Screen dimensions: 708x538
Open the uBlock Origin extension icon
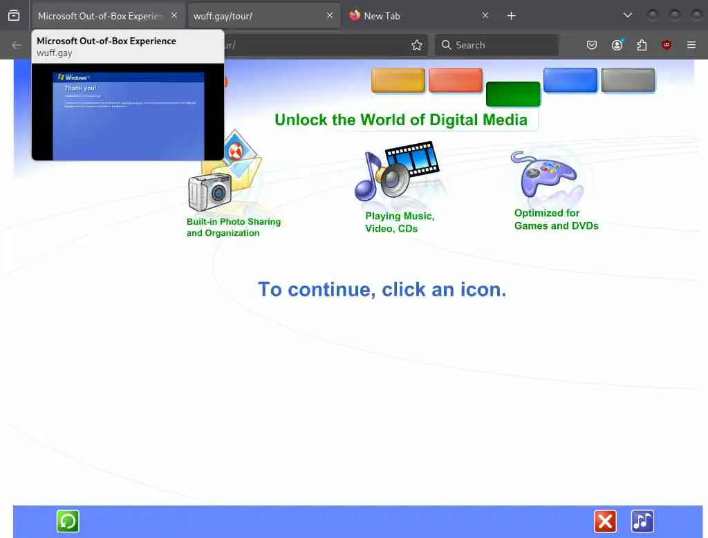[666, 45]
